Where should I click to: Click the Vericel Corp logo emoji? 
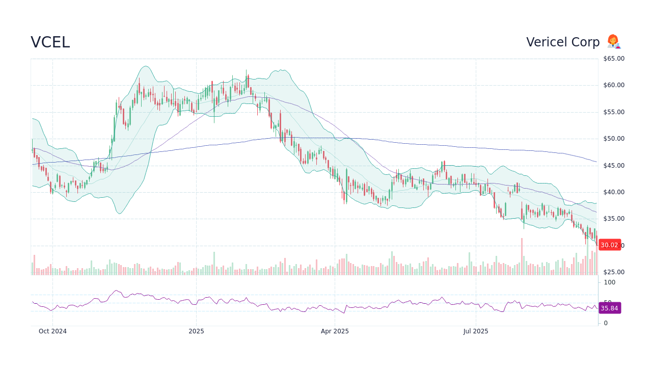pos(613,42)
